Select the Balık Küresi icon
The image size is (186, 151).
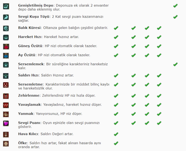(x=6, y=28)
